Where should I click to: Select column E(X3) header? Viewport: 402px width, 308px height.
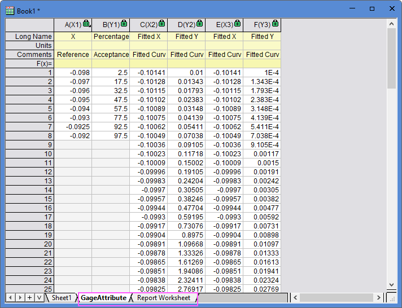224,25
